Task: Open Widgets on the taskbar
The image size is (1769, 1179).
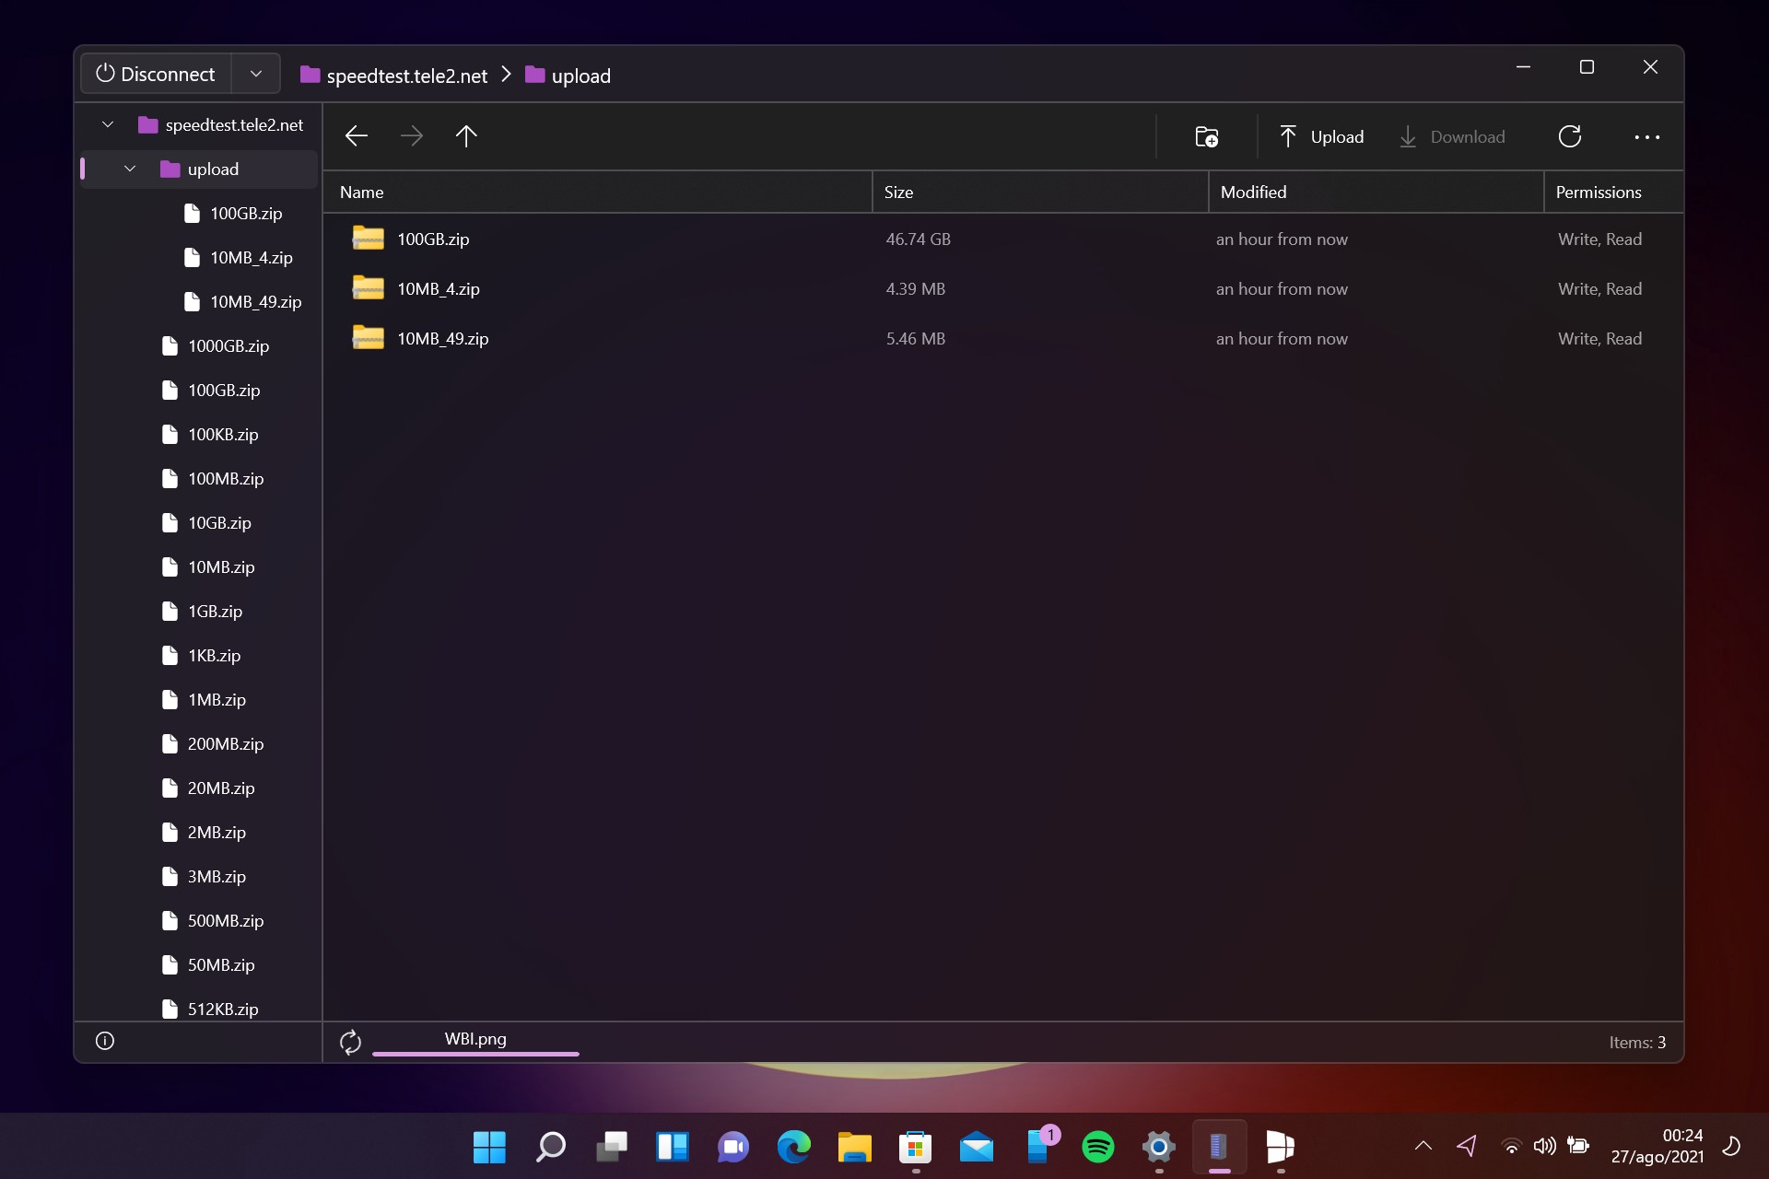Action: (x=672, y=1147)
